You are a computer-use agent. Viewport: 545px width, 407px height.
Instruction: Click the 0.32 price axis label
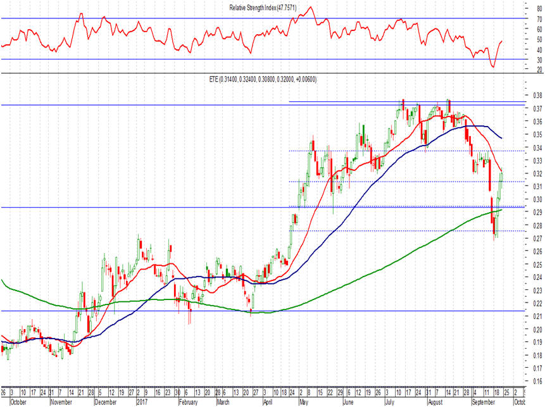click(x=537, y=174)
